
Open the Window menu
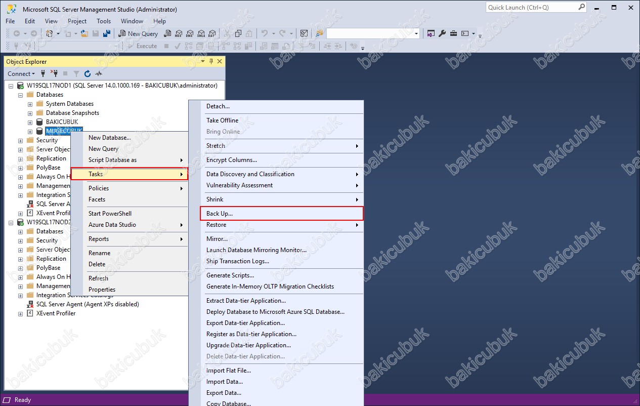132,21
